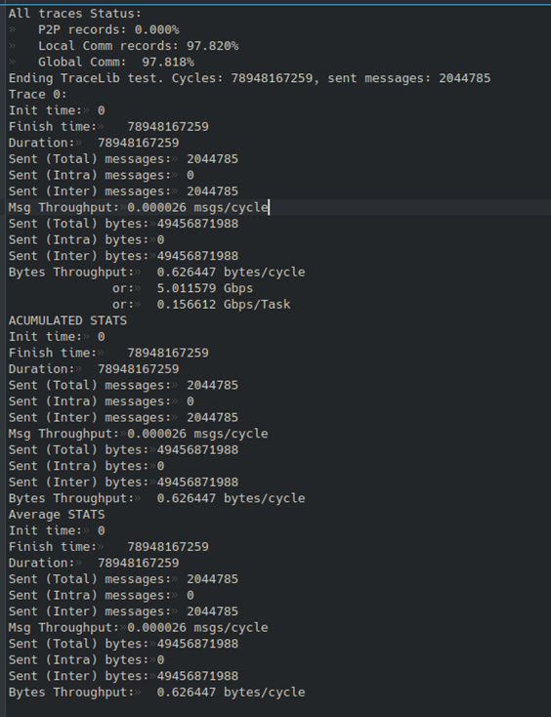Click the '5.011579 Gbps' value

pos(205,288)
